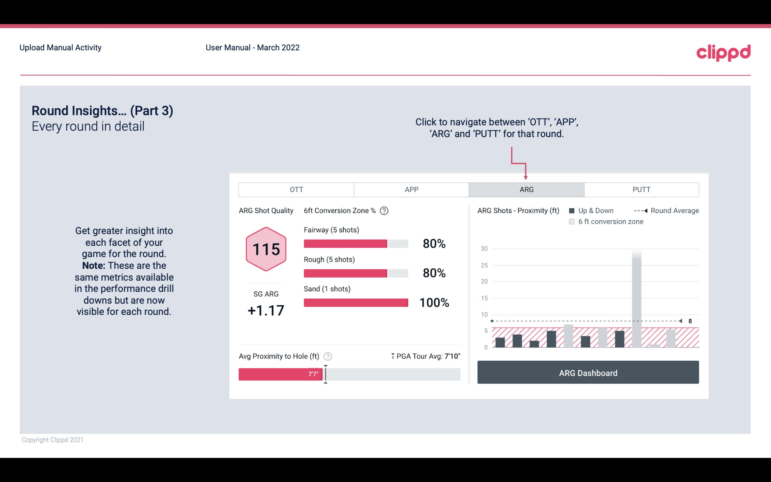Click the PGA Tour Avg indicator icon

(x=392, y=356)
